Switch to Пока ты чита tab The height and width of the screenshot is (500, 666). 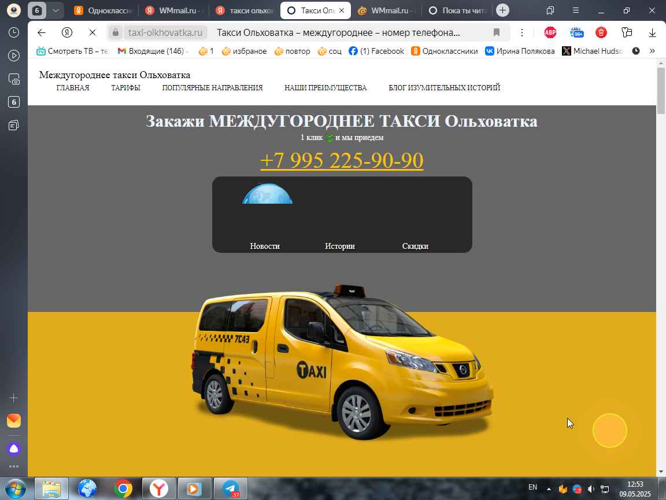(457, 10)
